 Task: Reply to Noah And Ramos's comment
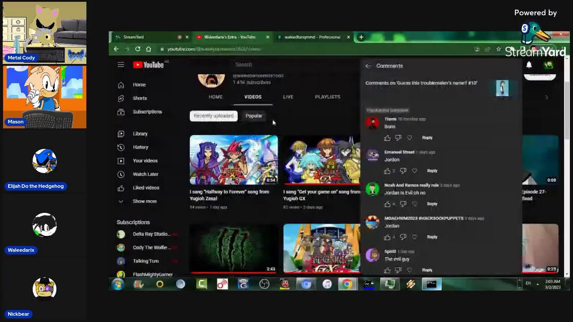tap(432, 204)
